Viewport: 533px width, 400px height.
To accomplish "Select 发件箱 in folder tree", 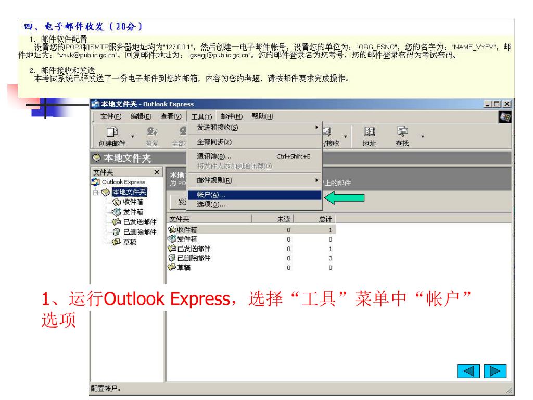I will point(133,213).
